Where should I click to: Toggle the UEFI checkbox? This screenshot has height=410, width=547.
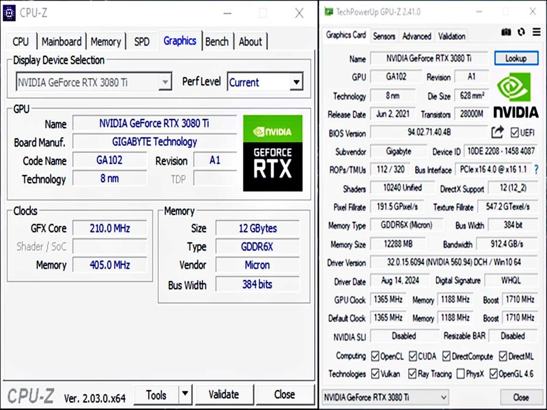[x=515, y=132]
